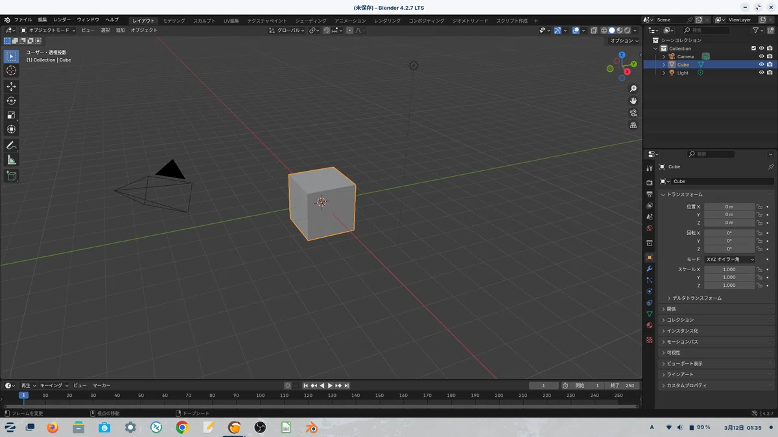This screenshot has height=437, width=778.
Task: Click the マーカー menu in timeline
Action: [101, 385]
